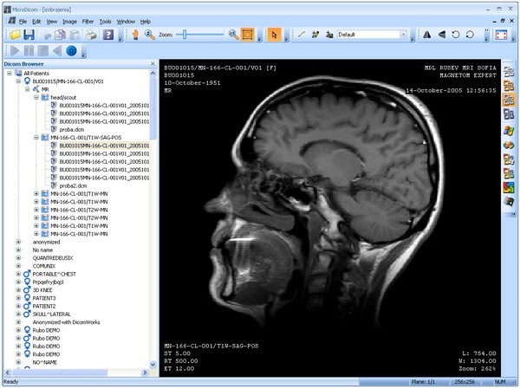Collapse the head/scout series node

36,97
